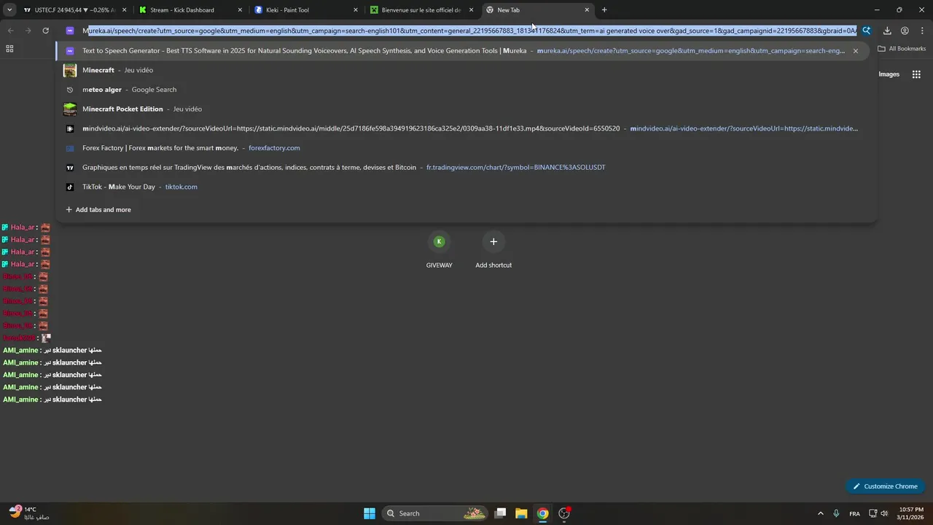Open the All Bookmarks folder

tap(902, 49)
